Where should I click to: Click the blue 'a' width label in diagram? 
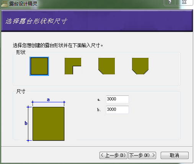click(x=48, y=100)
